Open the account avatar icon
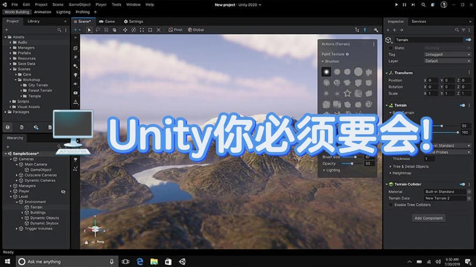The height and width of the screenshot is (267, 476). [x=443, y=5]
